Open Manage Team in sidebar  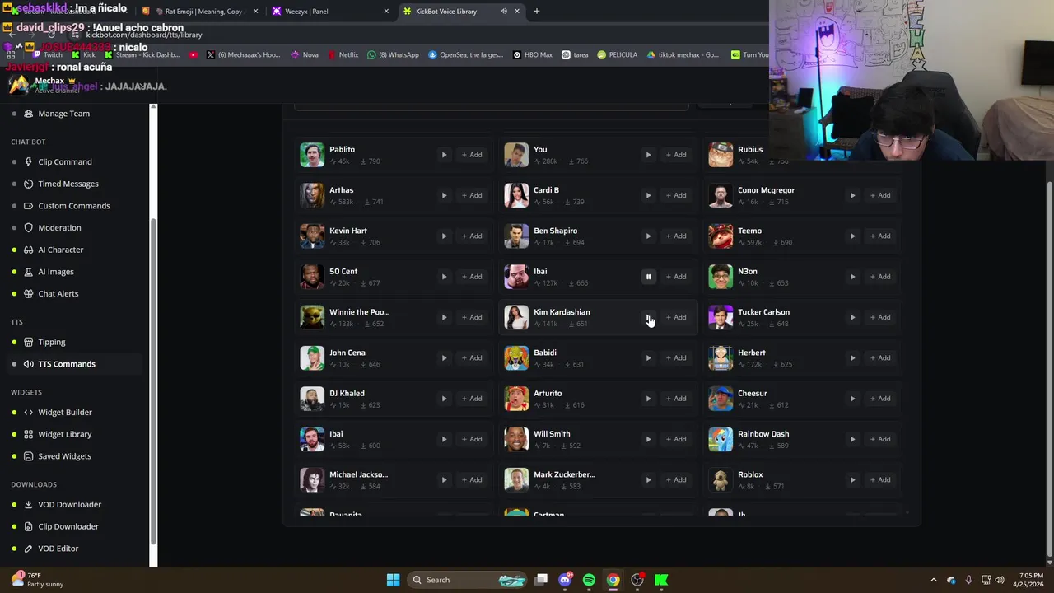click(x=63, y=114)
